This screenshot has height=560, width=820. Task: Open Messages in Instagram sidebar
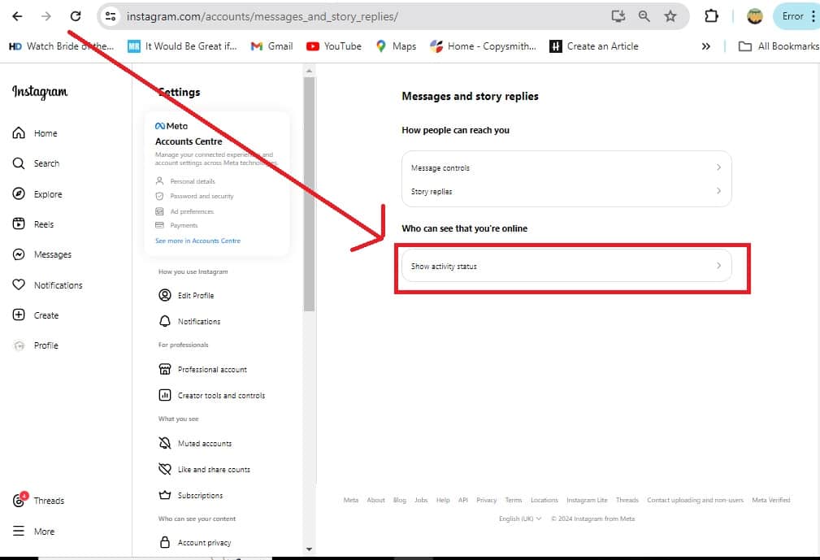[x=41, y=254]
